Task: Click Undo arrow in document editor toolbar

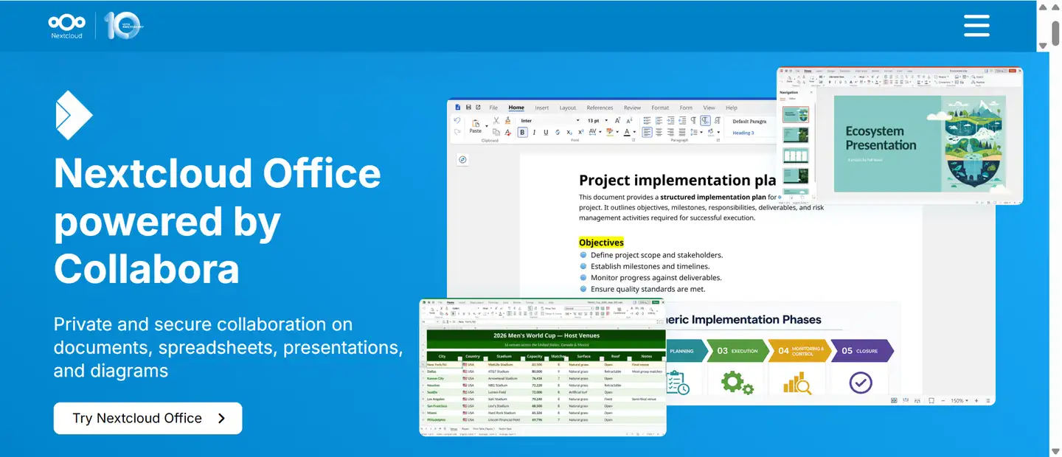Action: click(x=457, y=120)
